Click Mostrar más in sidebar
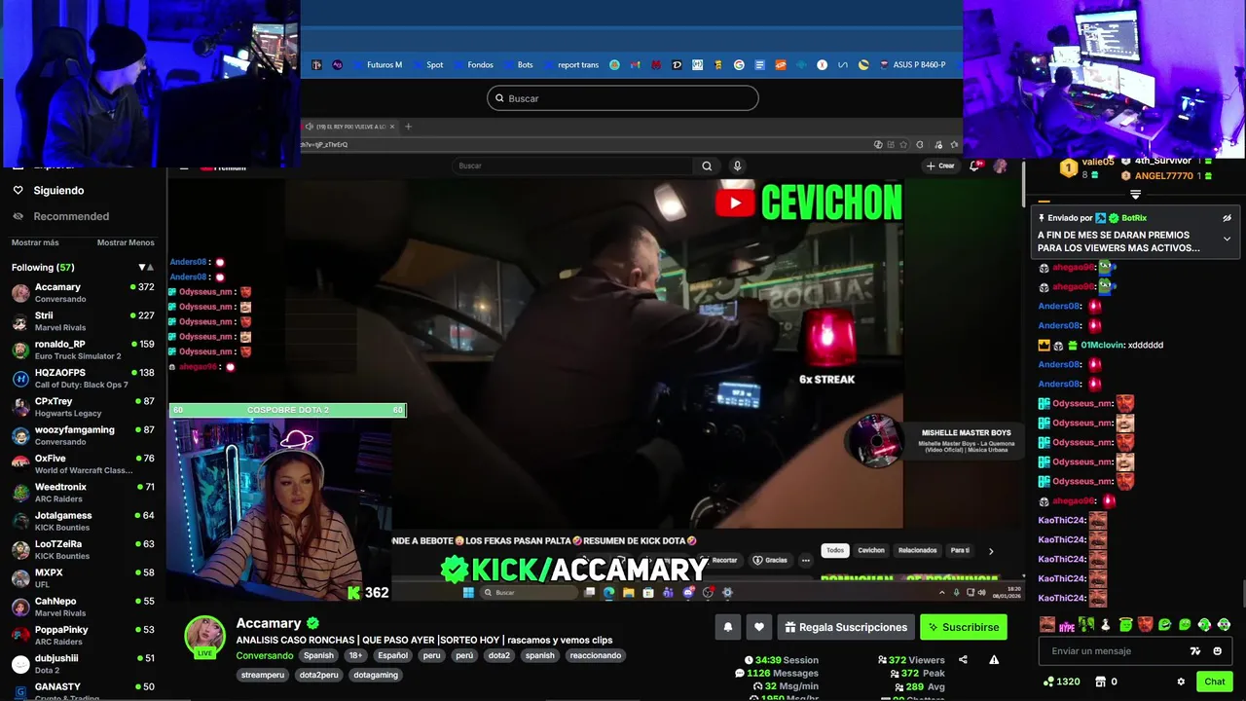 pyautogui.click(x=35, y=242)
